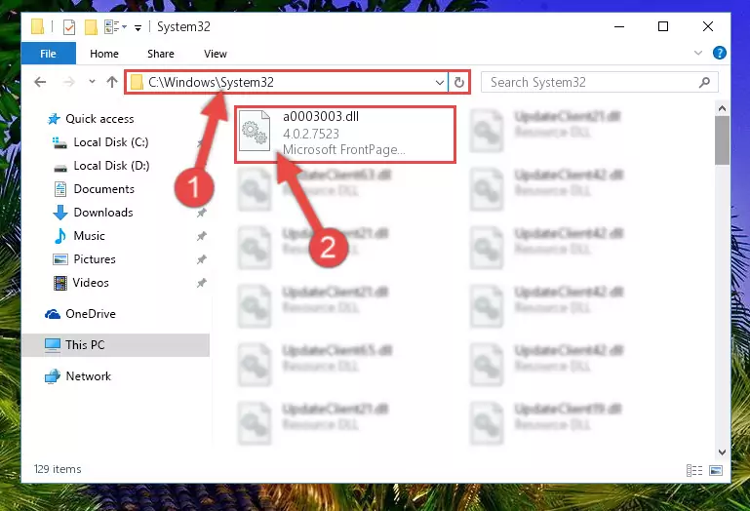Switch to the Home ribbon tab
This screenshot has height=511, width=750.
[103, 54]
